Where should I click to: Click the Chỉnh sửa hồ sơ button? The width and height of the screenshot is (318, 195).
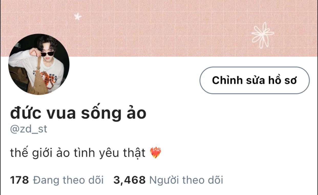[x=255, y=80]
